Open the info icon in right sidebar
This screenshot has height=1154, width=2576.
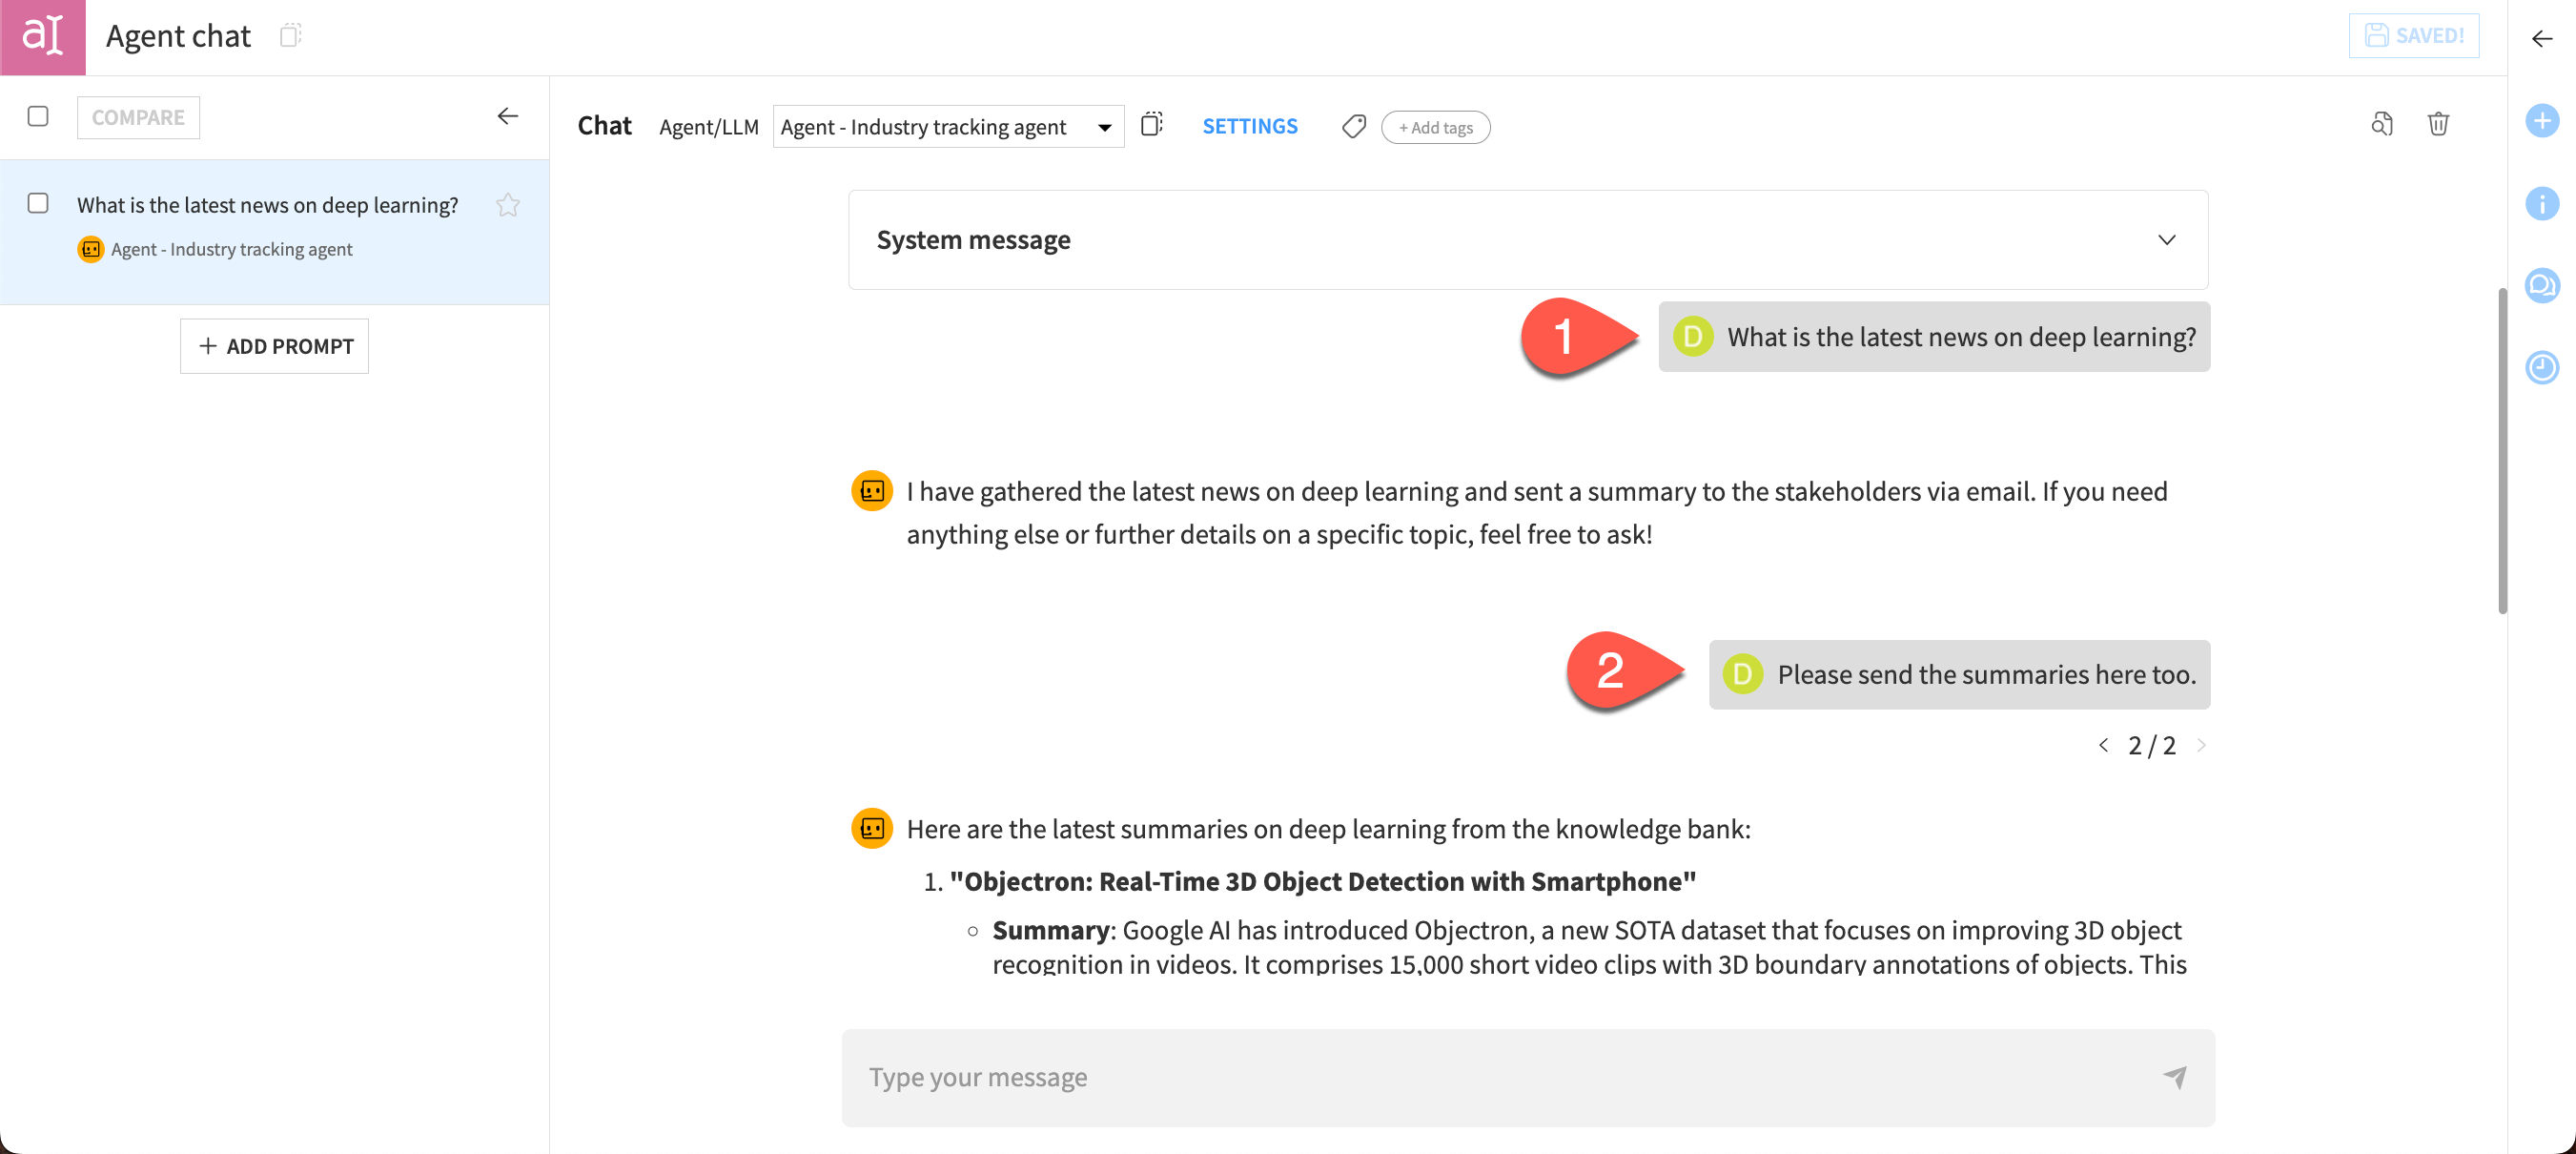[2541, 204]
